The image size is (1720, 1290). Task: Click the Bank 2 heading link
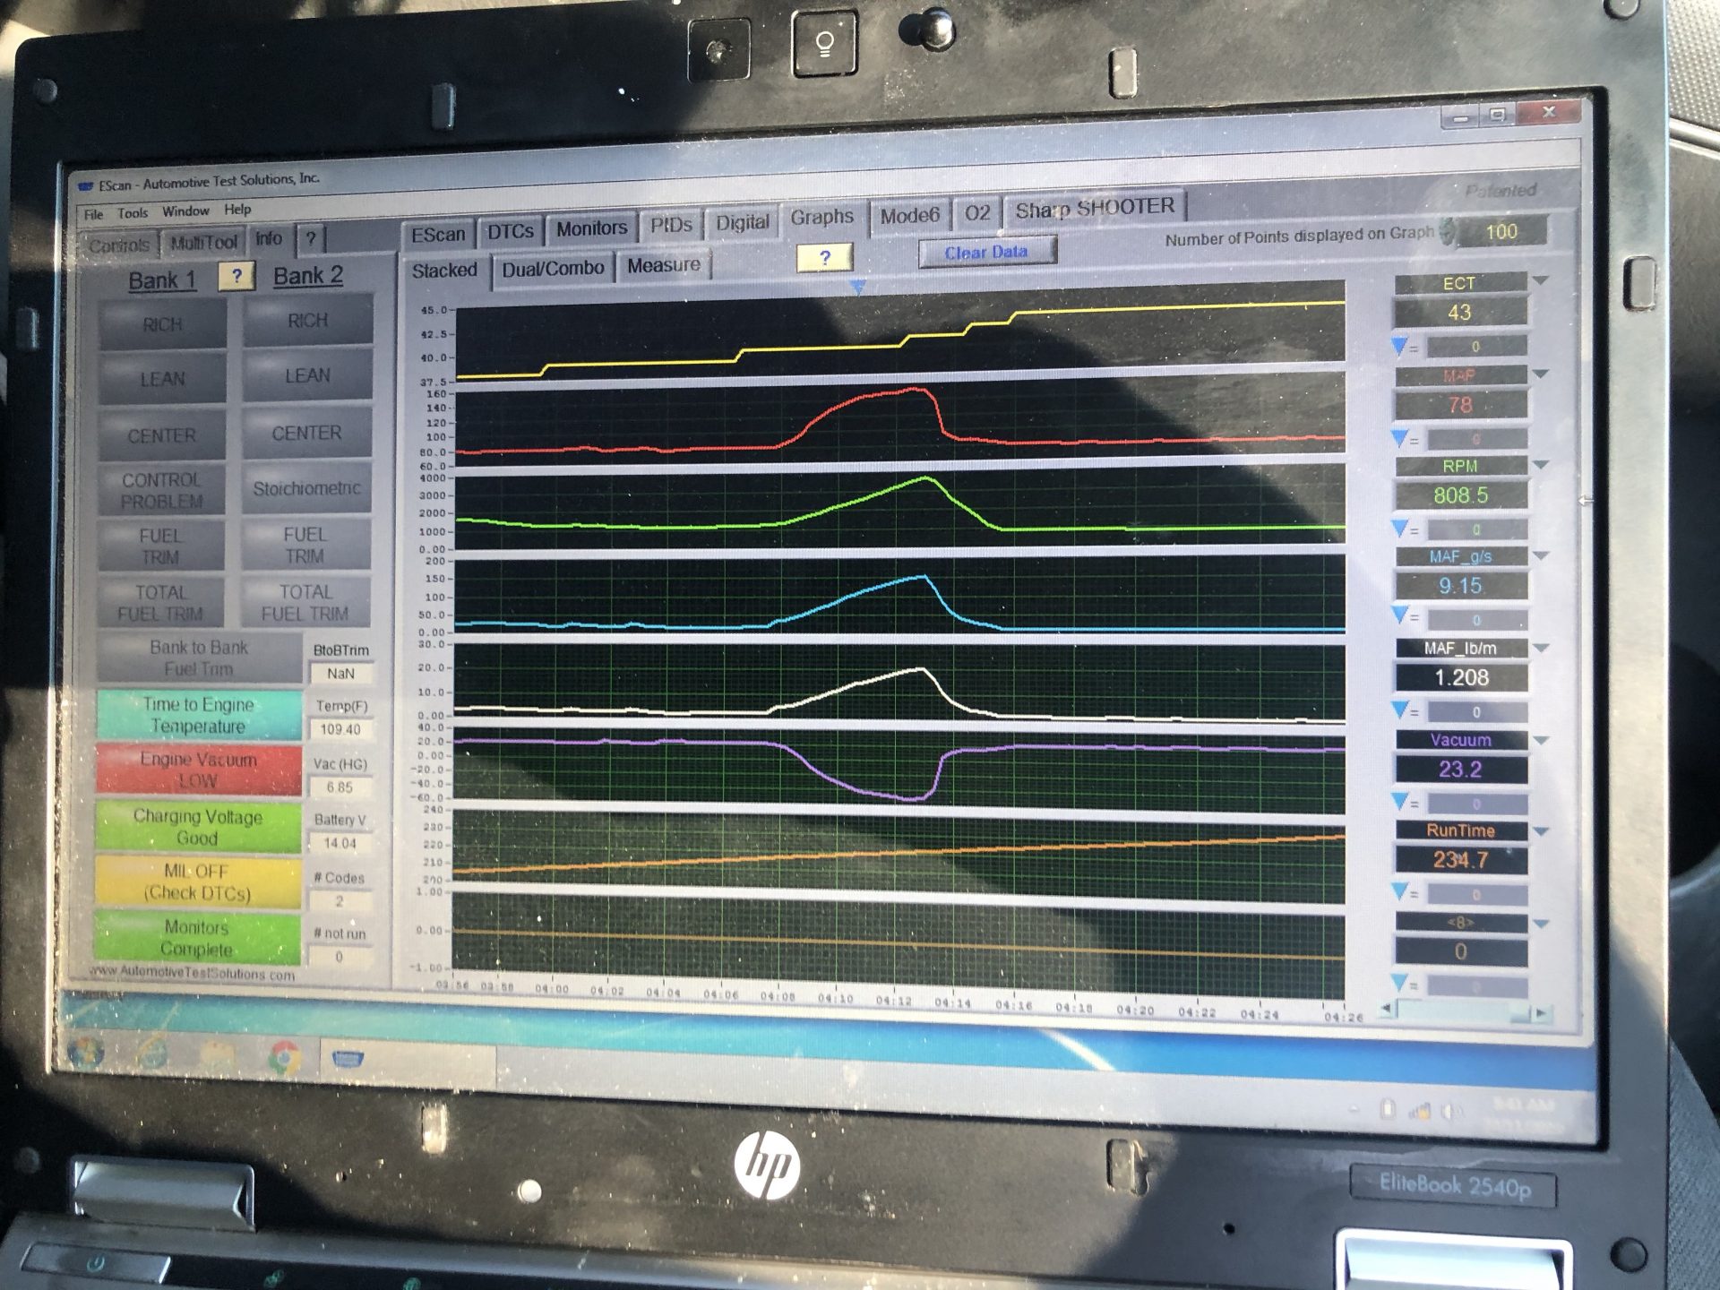pyautogui.click(x=308, y=276)
